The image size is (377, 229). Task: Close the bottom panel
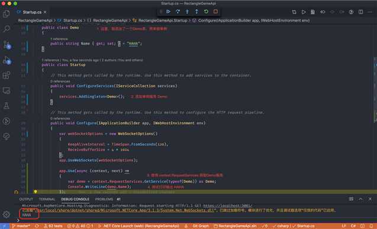[370, 199]
